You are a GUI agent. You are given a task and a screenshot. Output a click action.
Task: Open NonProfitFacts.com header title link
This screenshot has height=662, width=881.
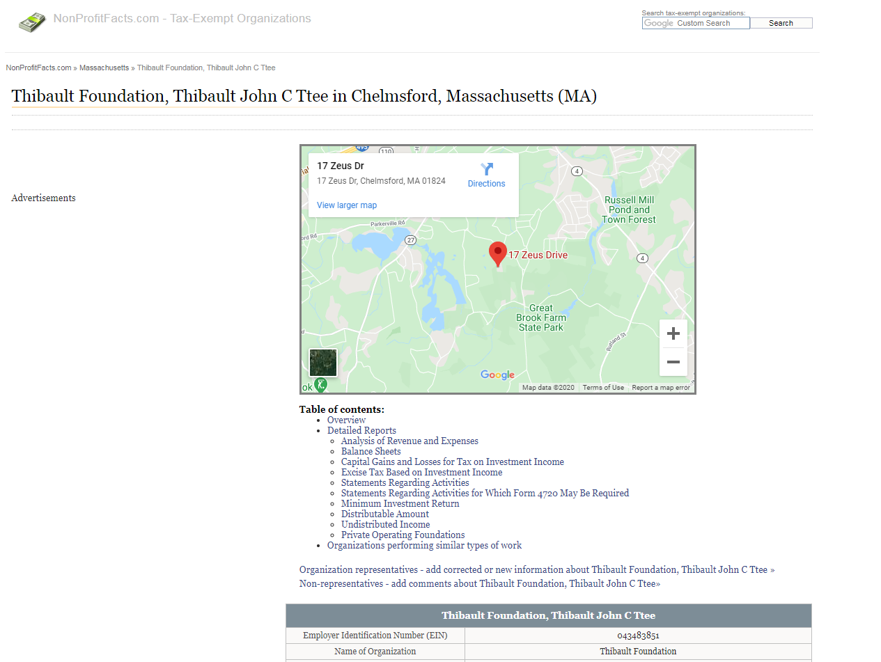point(182,19)
